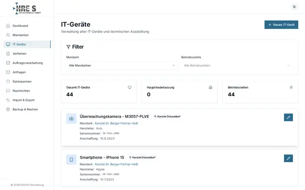This screenshot has height=190, width=305.
Task: Open Anfragen section
Action: 27,72
